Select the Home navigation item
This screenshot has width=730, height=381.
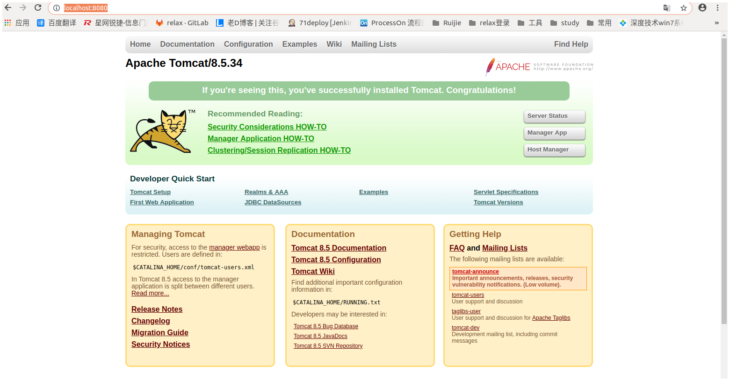point(140,44)
